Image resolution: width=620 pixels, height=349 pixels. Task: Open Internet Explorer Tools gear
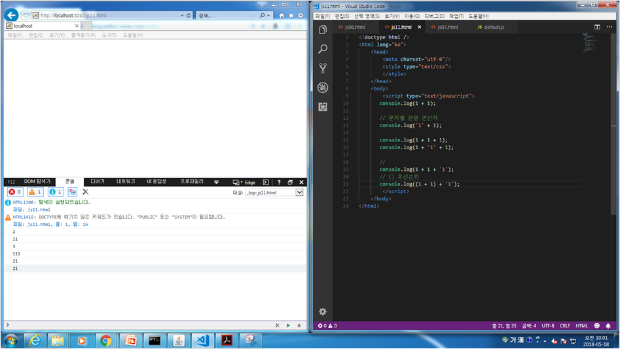click(x=301, y=16)
